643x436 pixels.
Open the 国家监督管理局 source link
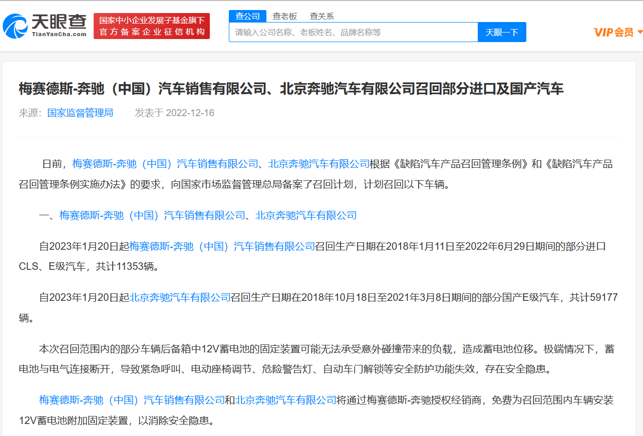(80, 113)
